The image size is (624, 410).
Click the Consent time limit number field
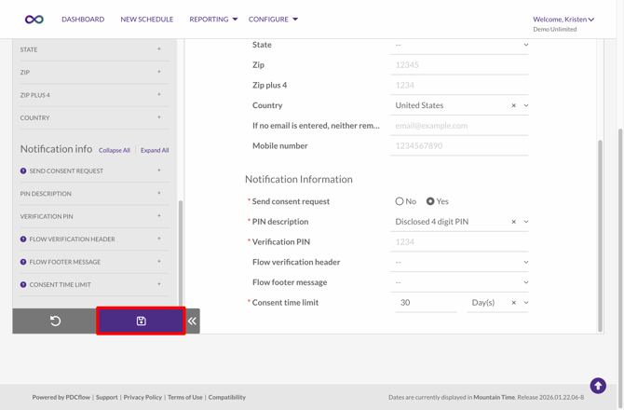click(x=426, y=303)
